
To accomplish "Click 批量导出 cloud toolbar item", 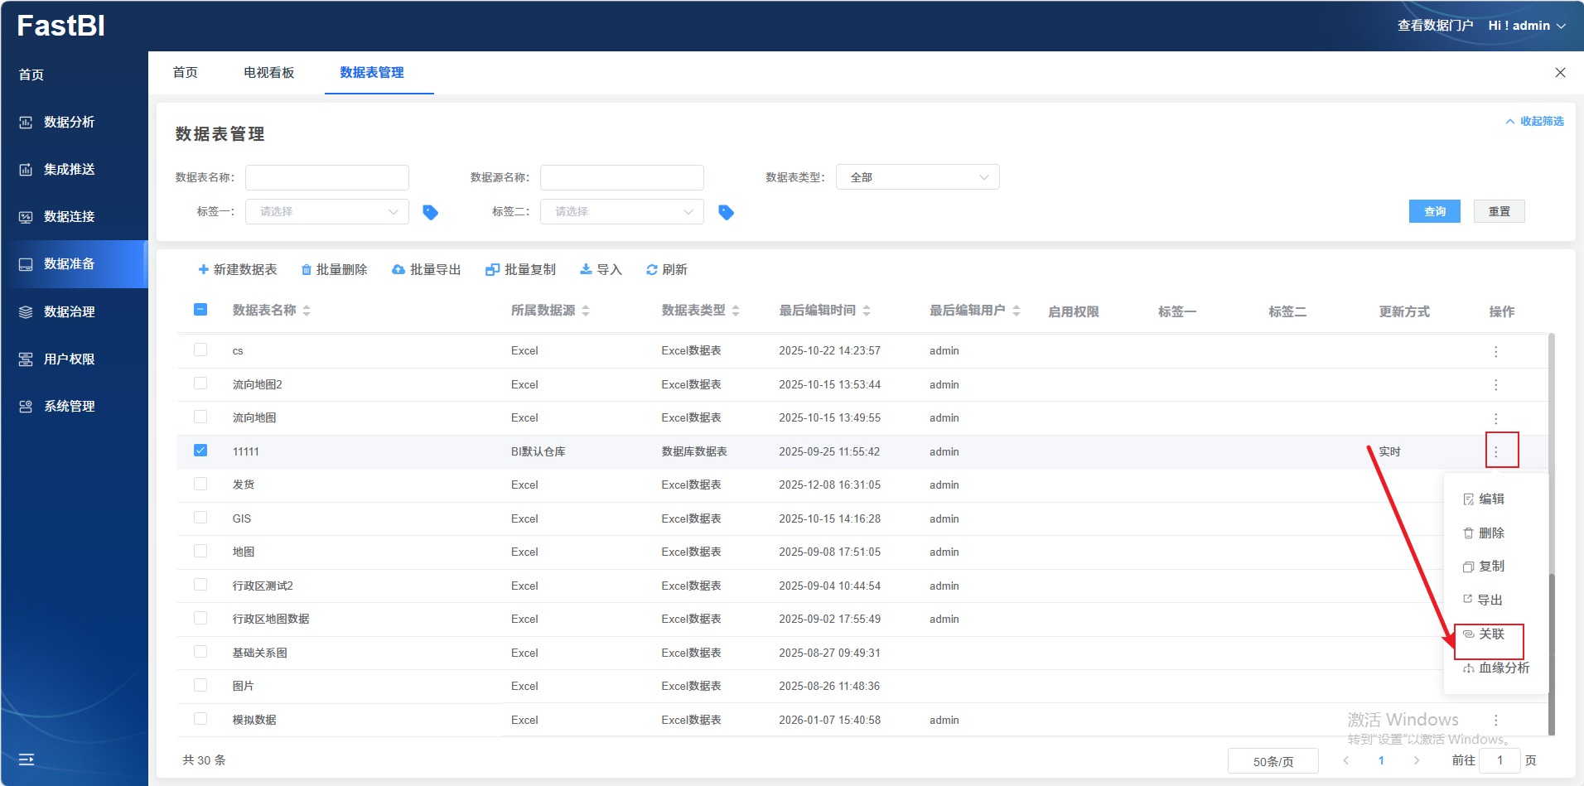I will coord(427,270).
